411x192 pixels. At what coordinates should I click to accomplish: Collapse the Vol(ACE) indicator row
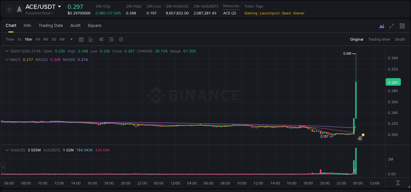point(7,150)
